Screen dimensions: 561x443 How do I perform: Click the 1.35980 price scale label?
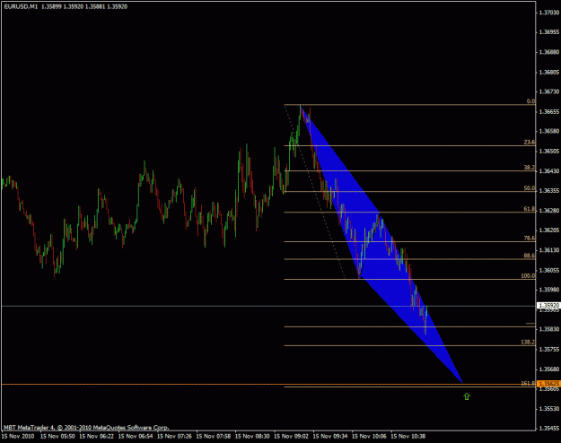(548, 290)
